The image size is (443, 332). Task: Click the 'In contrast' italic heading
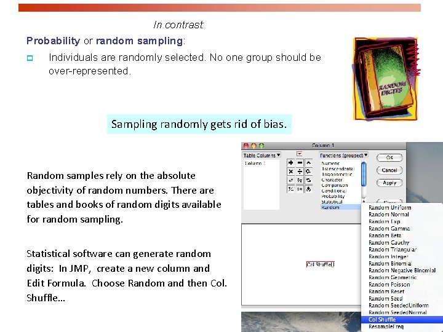tap(178, 25)
